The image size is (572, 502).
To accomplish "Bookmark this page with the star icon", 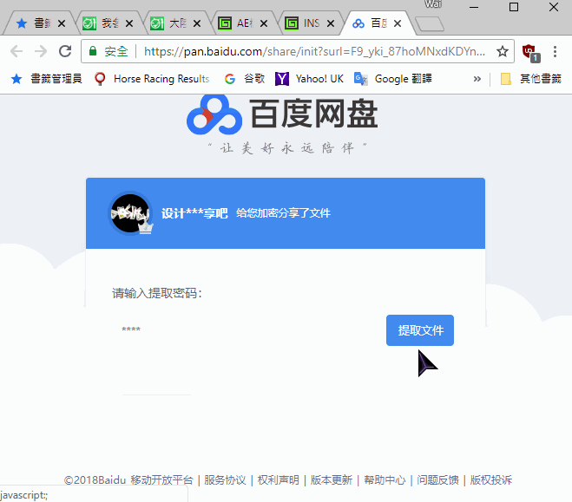I will (x=503, y=51).
